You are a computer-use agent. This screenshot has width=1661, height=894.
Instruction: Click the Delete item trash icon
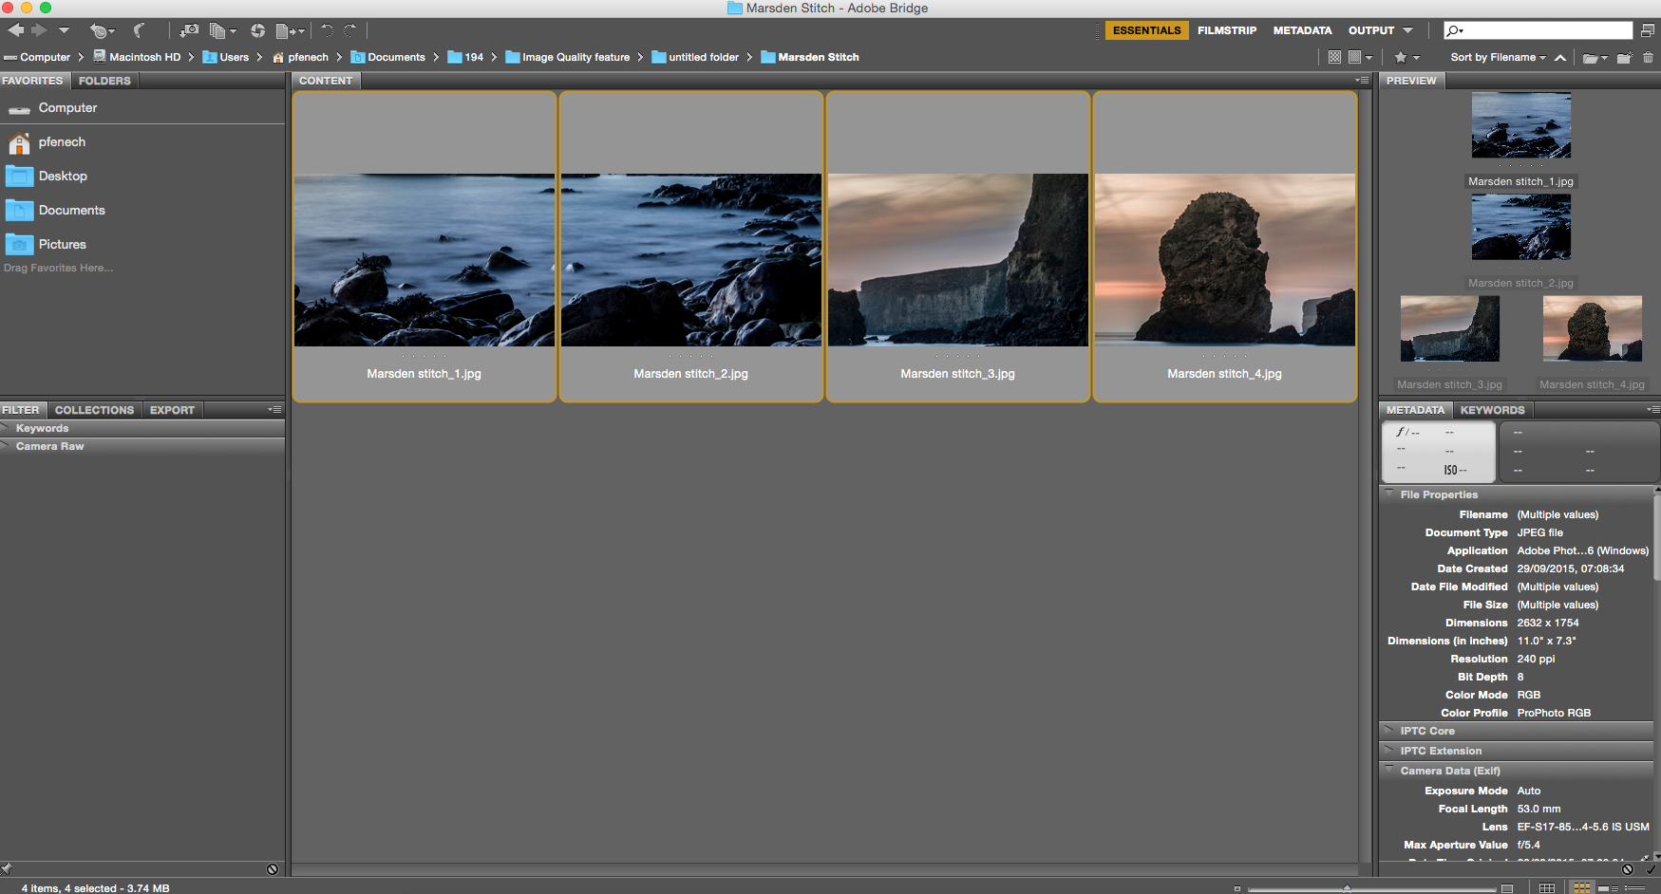1648,58
